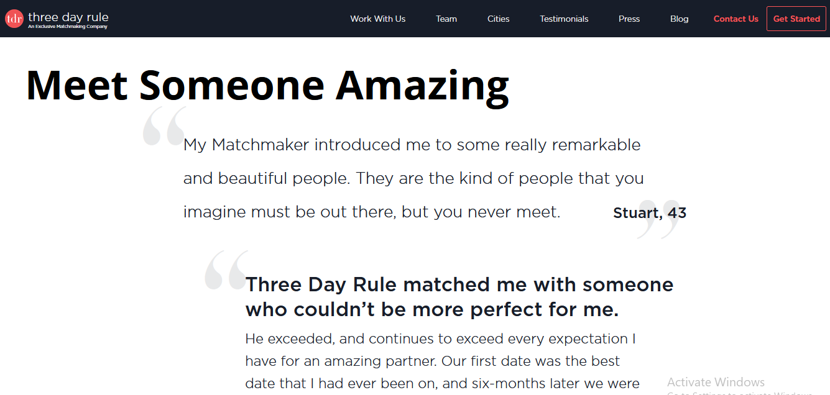
Task: Click the Three Day Rule matched me heading
Action: [x=459, y=297]
